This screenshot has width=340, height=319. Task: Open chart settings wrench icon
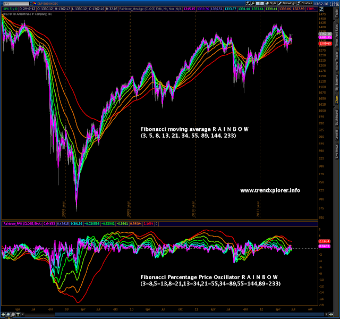click(253, 3)
